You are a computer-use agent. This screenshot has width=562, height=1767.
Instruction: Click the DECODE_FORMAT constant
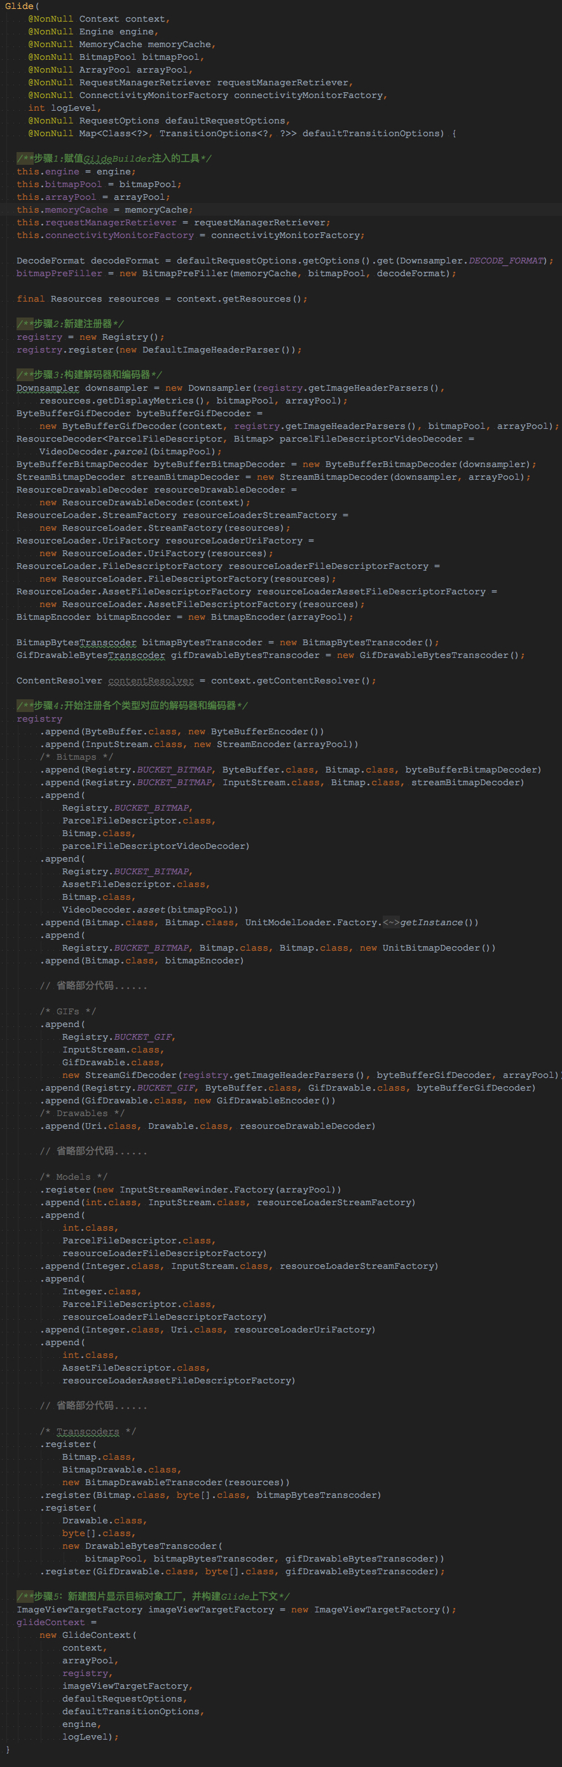[507, 261]
